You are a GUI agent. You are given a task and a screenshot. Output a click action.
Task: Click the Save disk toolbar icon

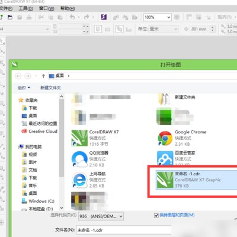coord(20,17)
